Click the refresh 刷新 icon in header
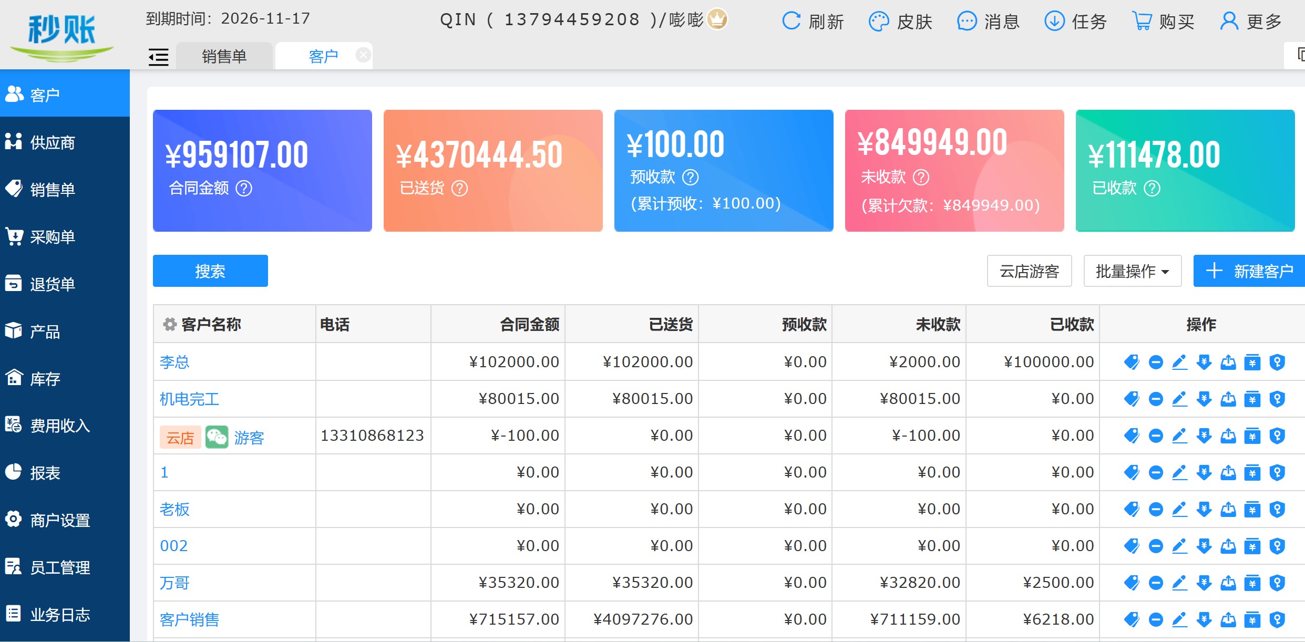 click(x=791, y=21)
